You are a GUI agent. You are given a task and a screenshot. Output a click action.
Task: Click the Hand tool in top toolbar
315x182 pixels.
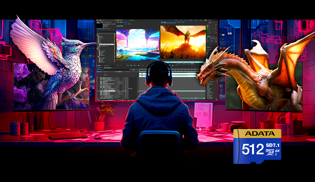(99, 20)
